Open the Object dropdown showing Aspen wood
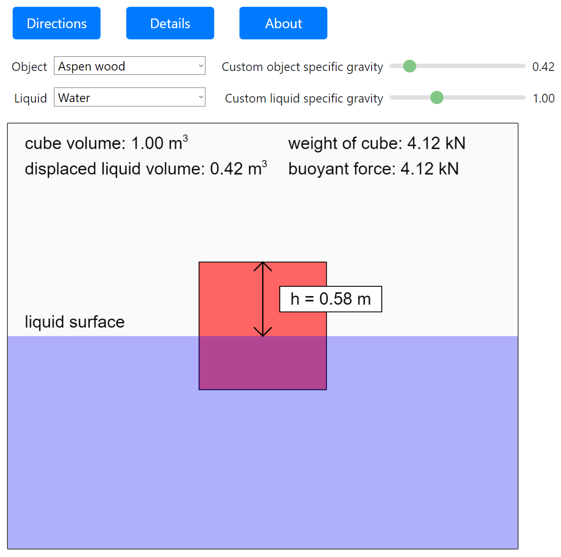Viewport: 561px width, 557px height. tap(129, 66)
